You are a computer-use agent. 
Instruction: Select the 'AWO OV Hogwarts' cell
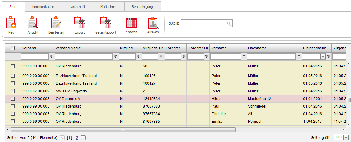click(86, 91)
